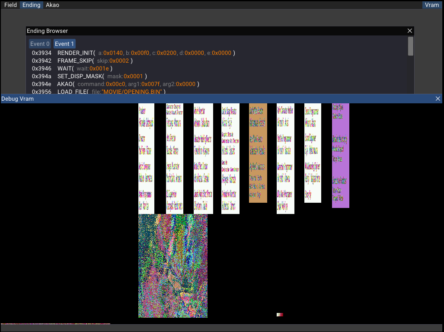The image size is (444, 332).
Task: Close the Ending Browser window
Action: pyautogui.click(x=410, y=31)
